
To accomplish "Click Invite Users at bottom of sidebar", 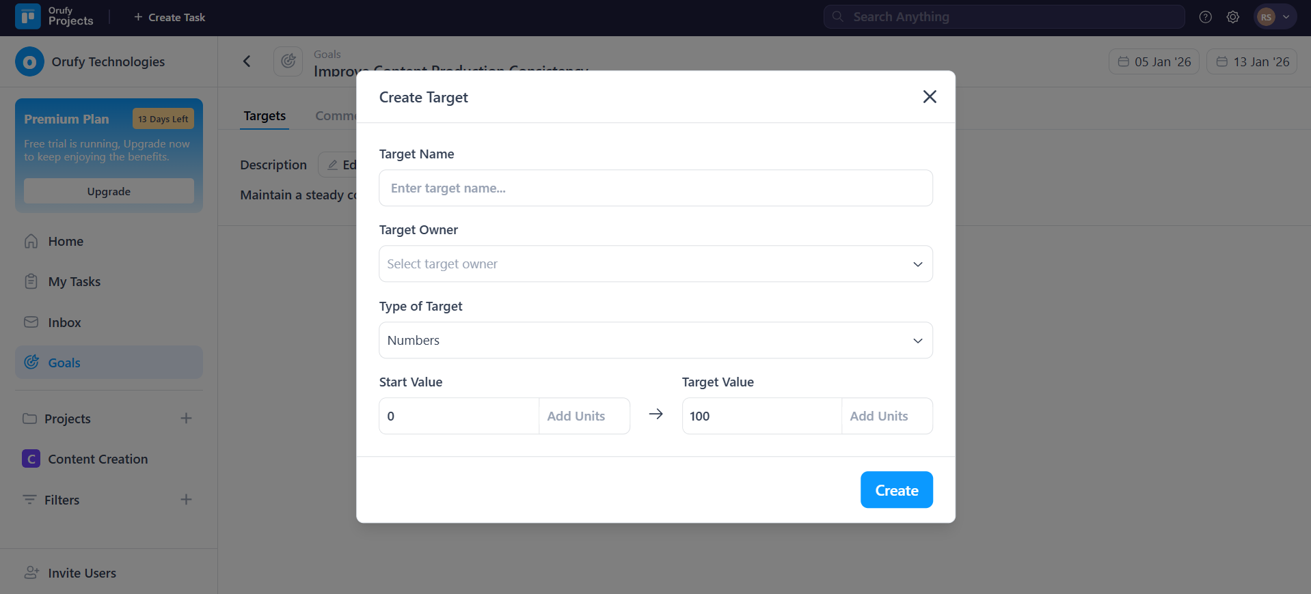I will 81,573.
